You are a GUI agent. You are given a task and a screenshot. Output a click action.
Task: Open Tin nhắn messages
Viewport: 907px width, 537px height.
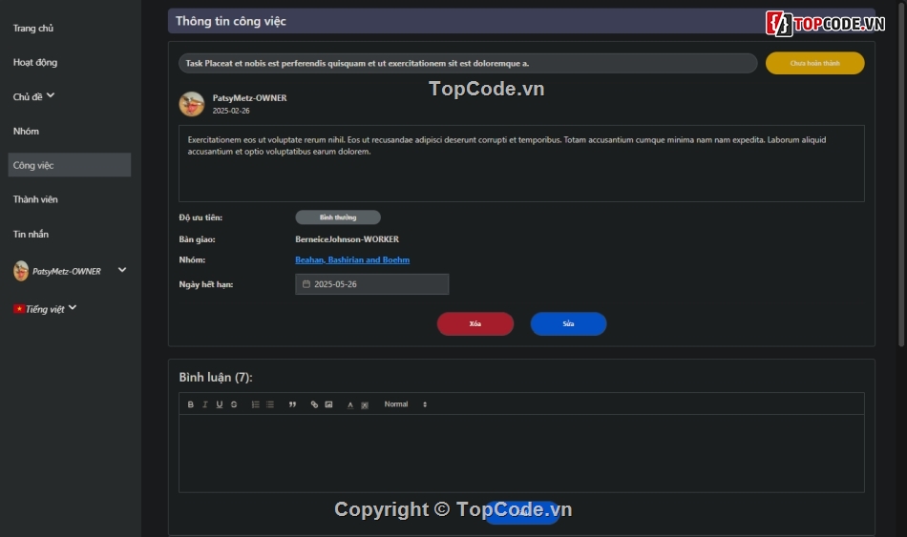coord(31,234)
